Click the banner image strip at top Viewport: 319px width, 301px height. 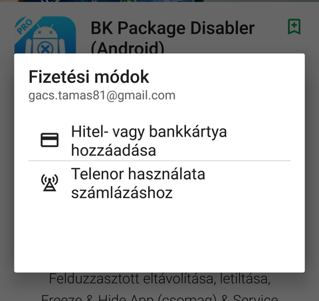pos(159,1)
